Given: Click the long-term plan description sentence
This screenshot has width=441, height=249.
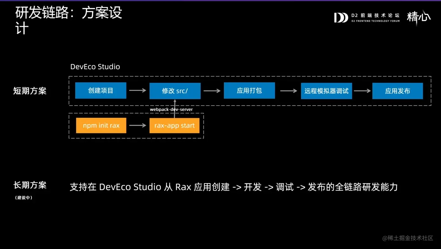Looking at the screenshot, I should point(234,187).
